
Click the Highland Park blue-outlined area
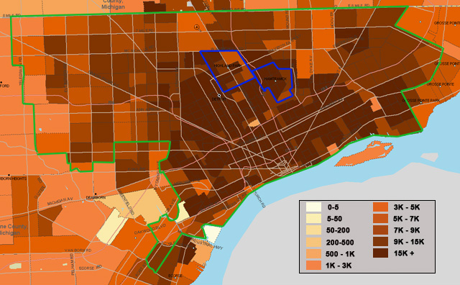click(x=227, y=71)
